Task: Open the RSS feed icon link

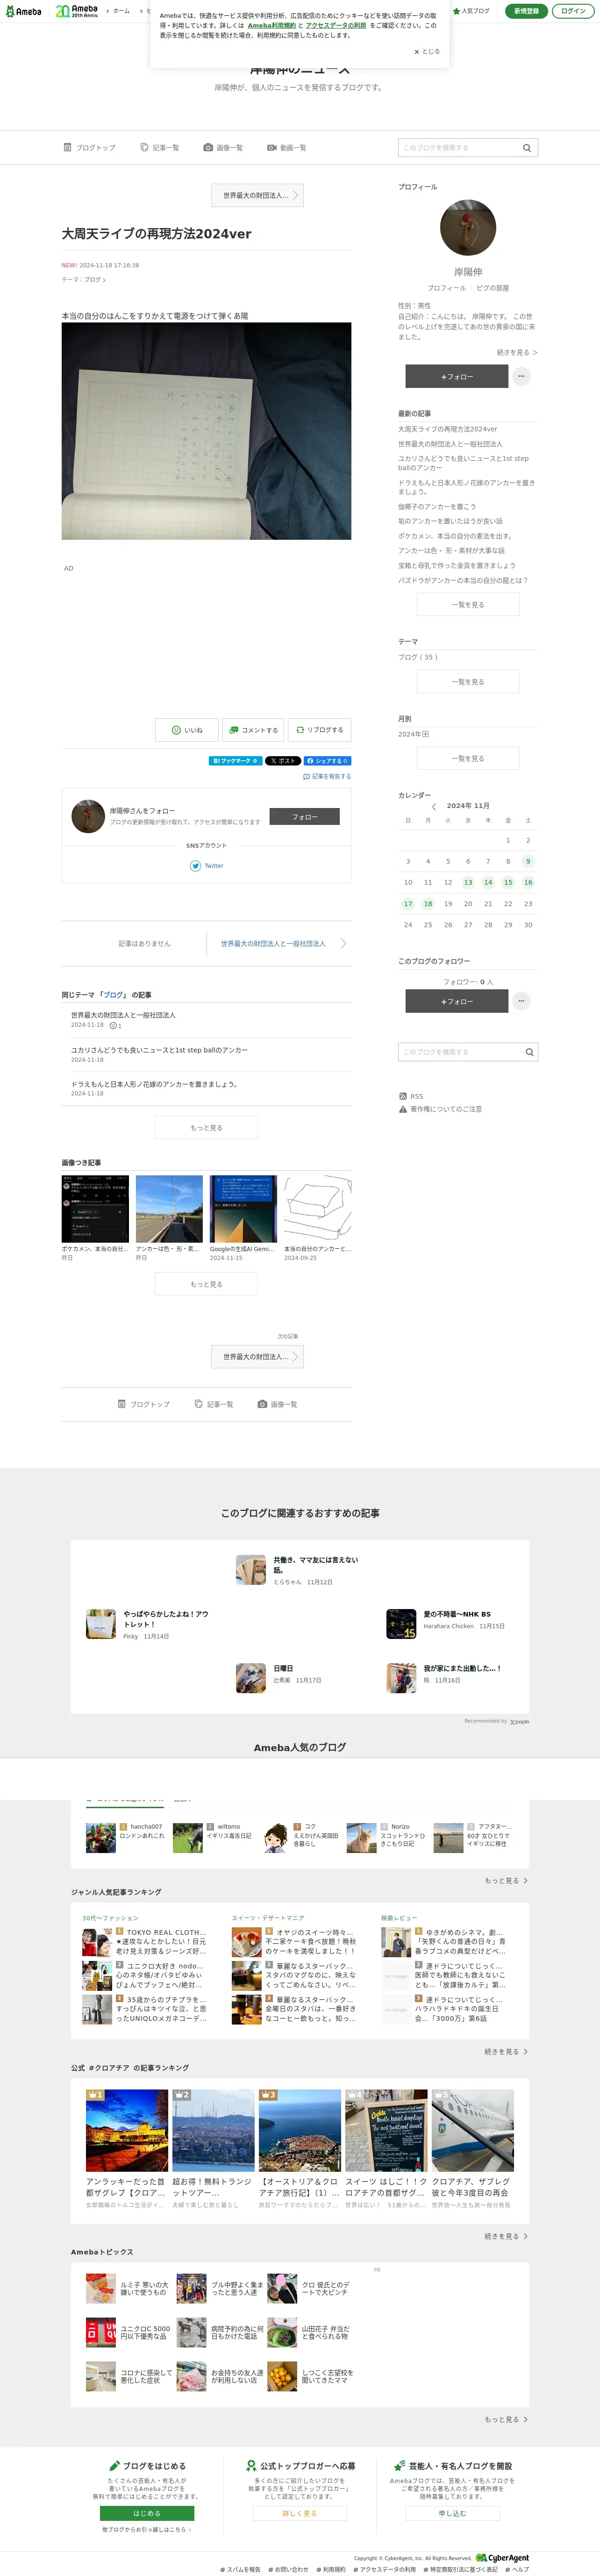Action: [x=411, y=1096]
